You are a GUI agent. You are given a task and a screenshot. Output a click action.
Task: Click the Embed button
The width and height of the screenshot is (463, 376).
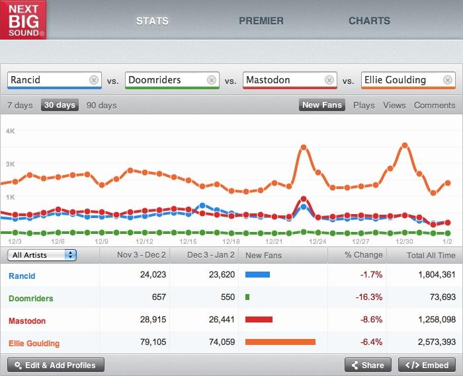427,365
